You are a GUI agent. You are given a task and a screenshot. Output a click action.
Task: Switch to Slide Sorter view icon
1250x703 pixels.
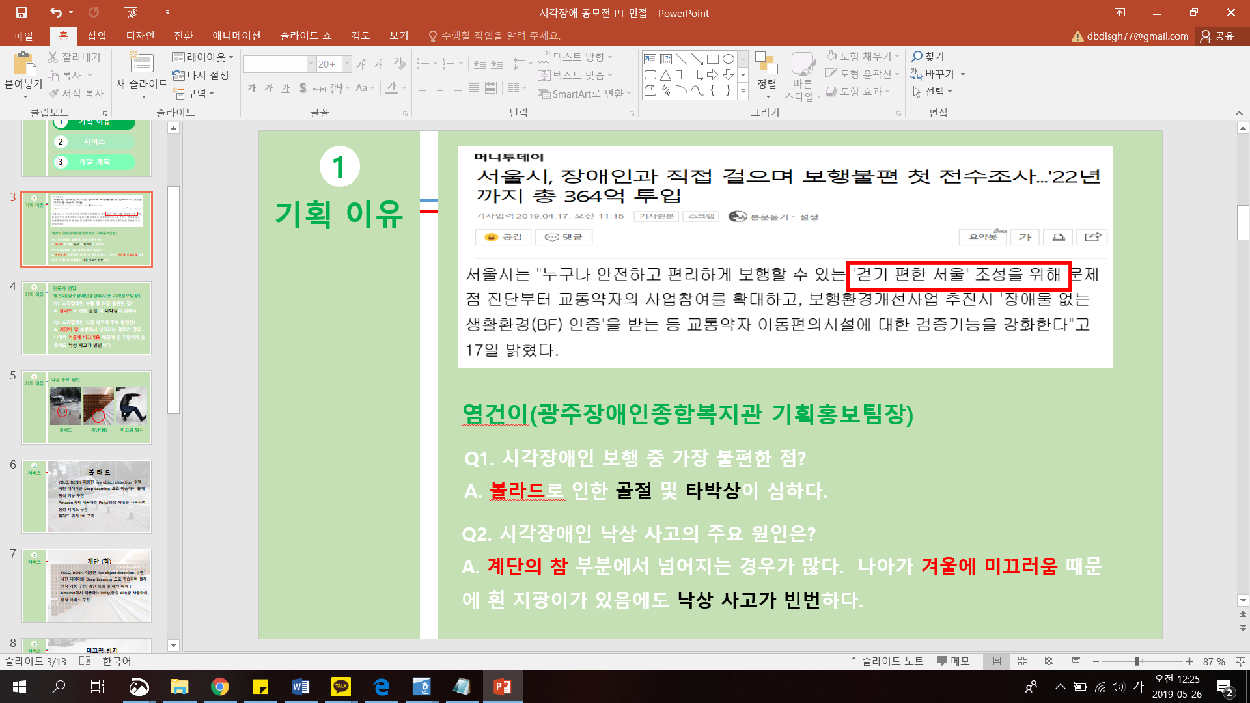point(1023,661)
